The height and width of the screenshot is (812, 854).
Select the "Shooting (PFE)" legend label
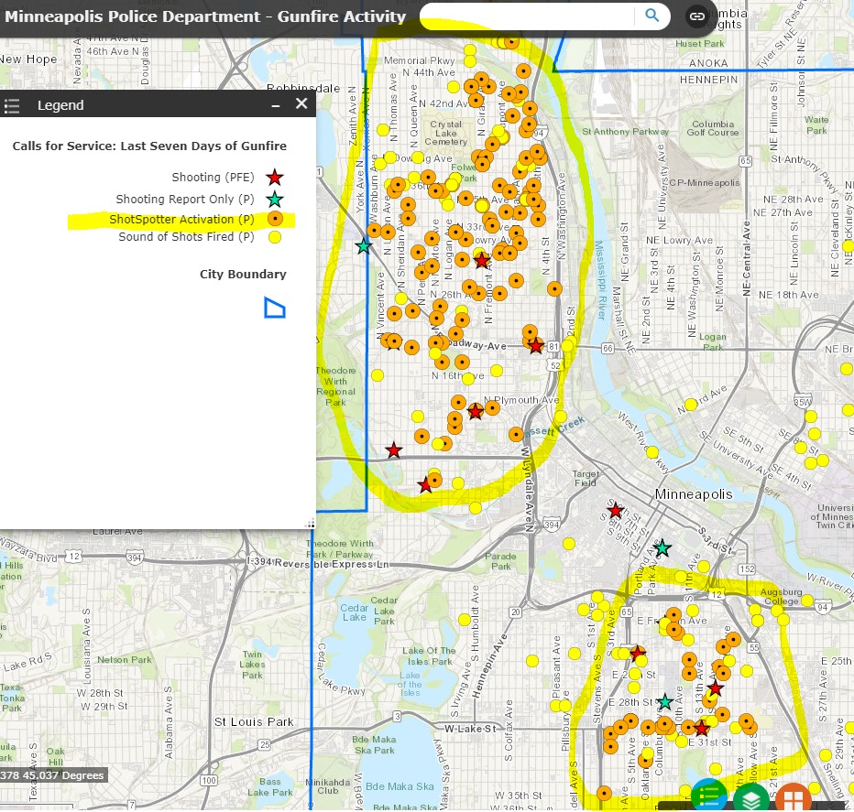pyautogui.click(x=213, y=178)
